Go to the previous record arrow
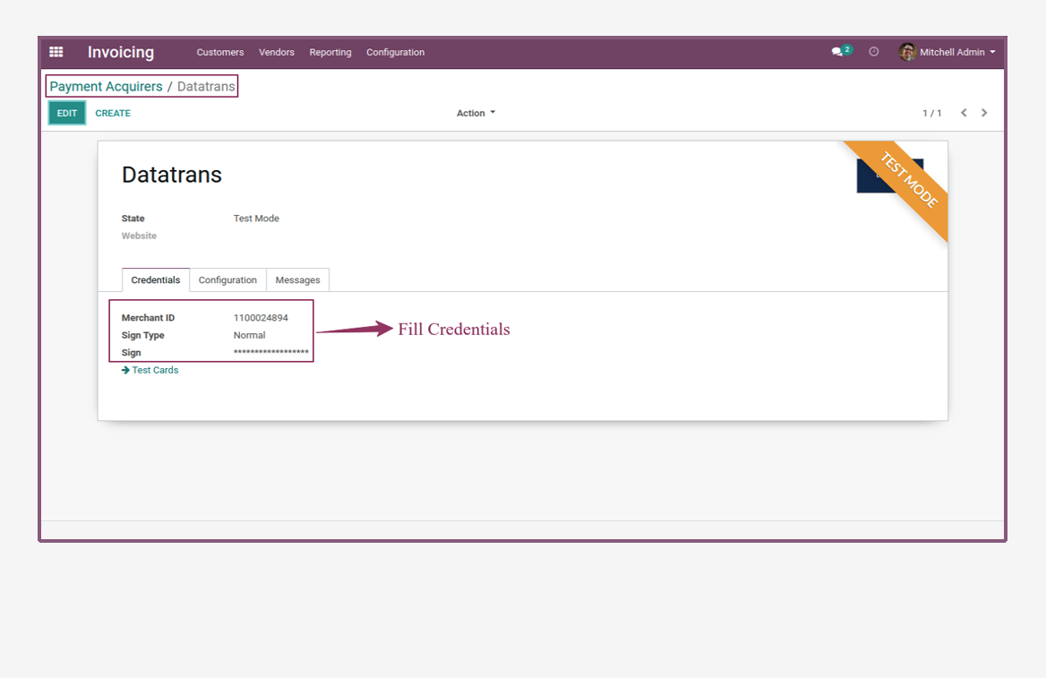The width and height of the screenshot is (1046, 678). 964,113
